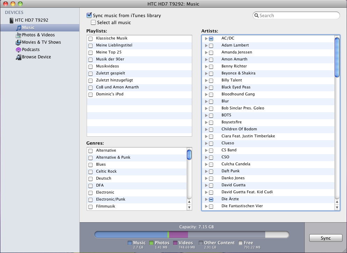This screenshot has width=347, height=253.
Task: Check the Dominic's iPod playlist
Action: click(91, 95)
